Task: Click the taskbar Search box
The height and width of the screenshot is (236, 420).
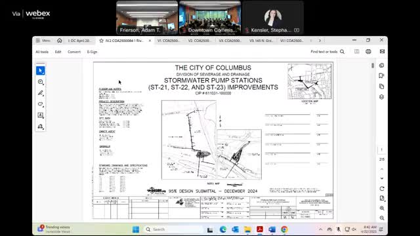Action: point(173,229)
